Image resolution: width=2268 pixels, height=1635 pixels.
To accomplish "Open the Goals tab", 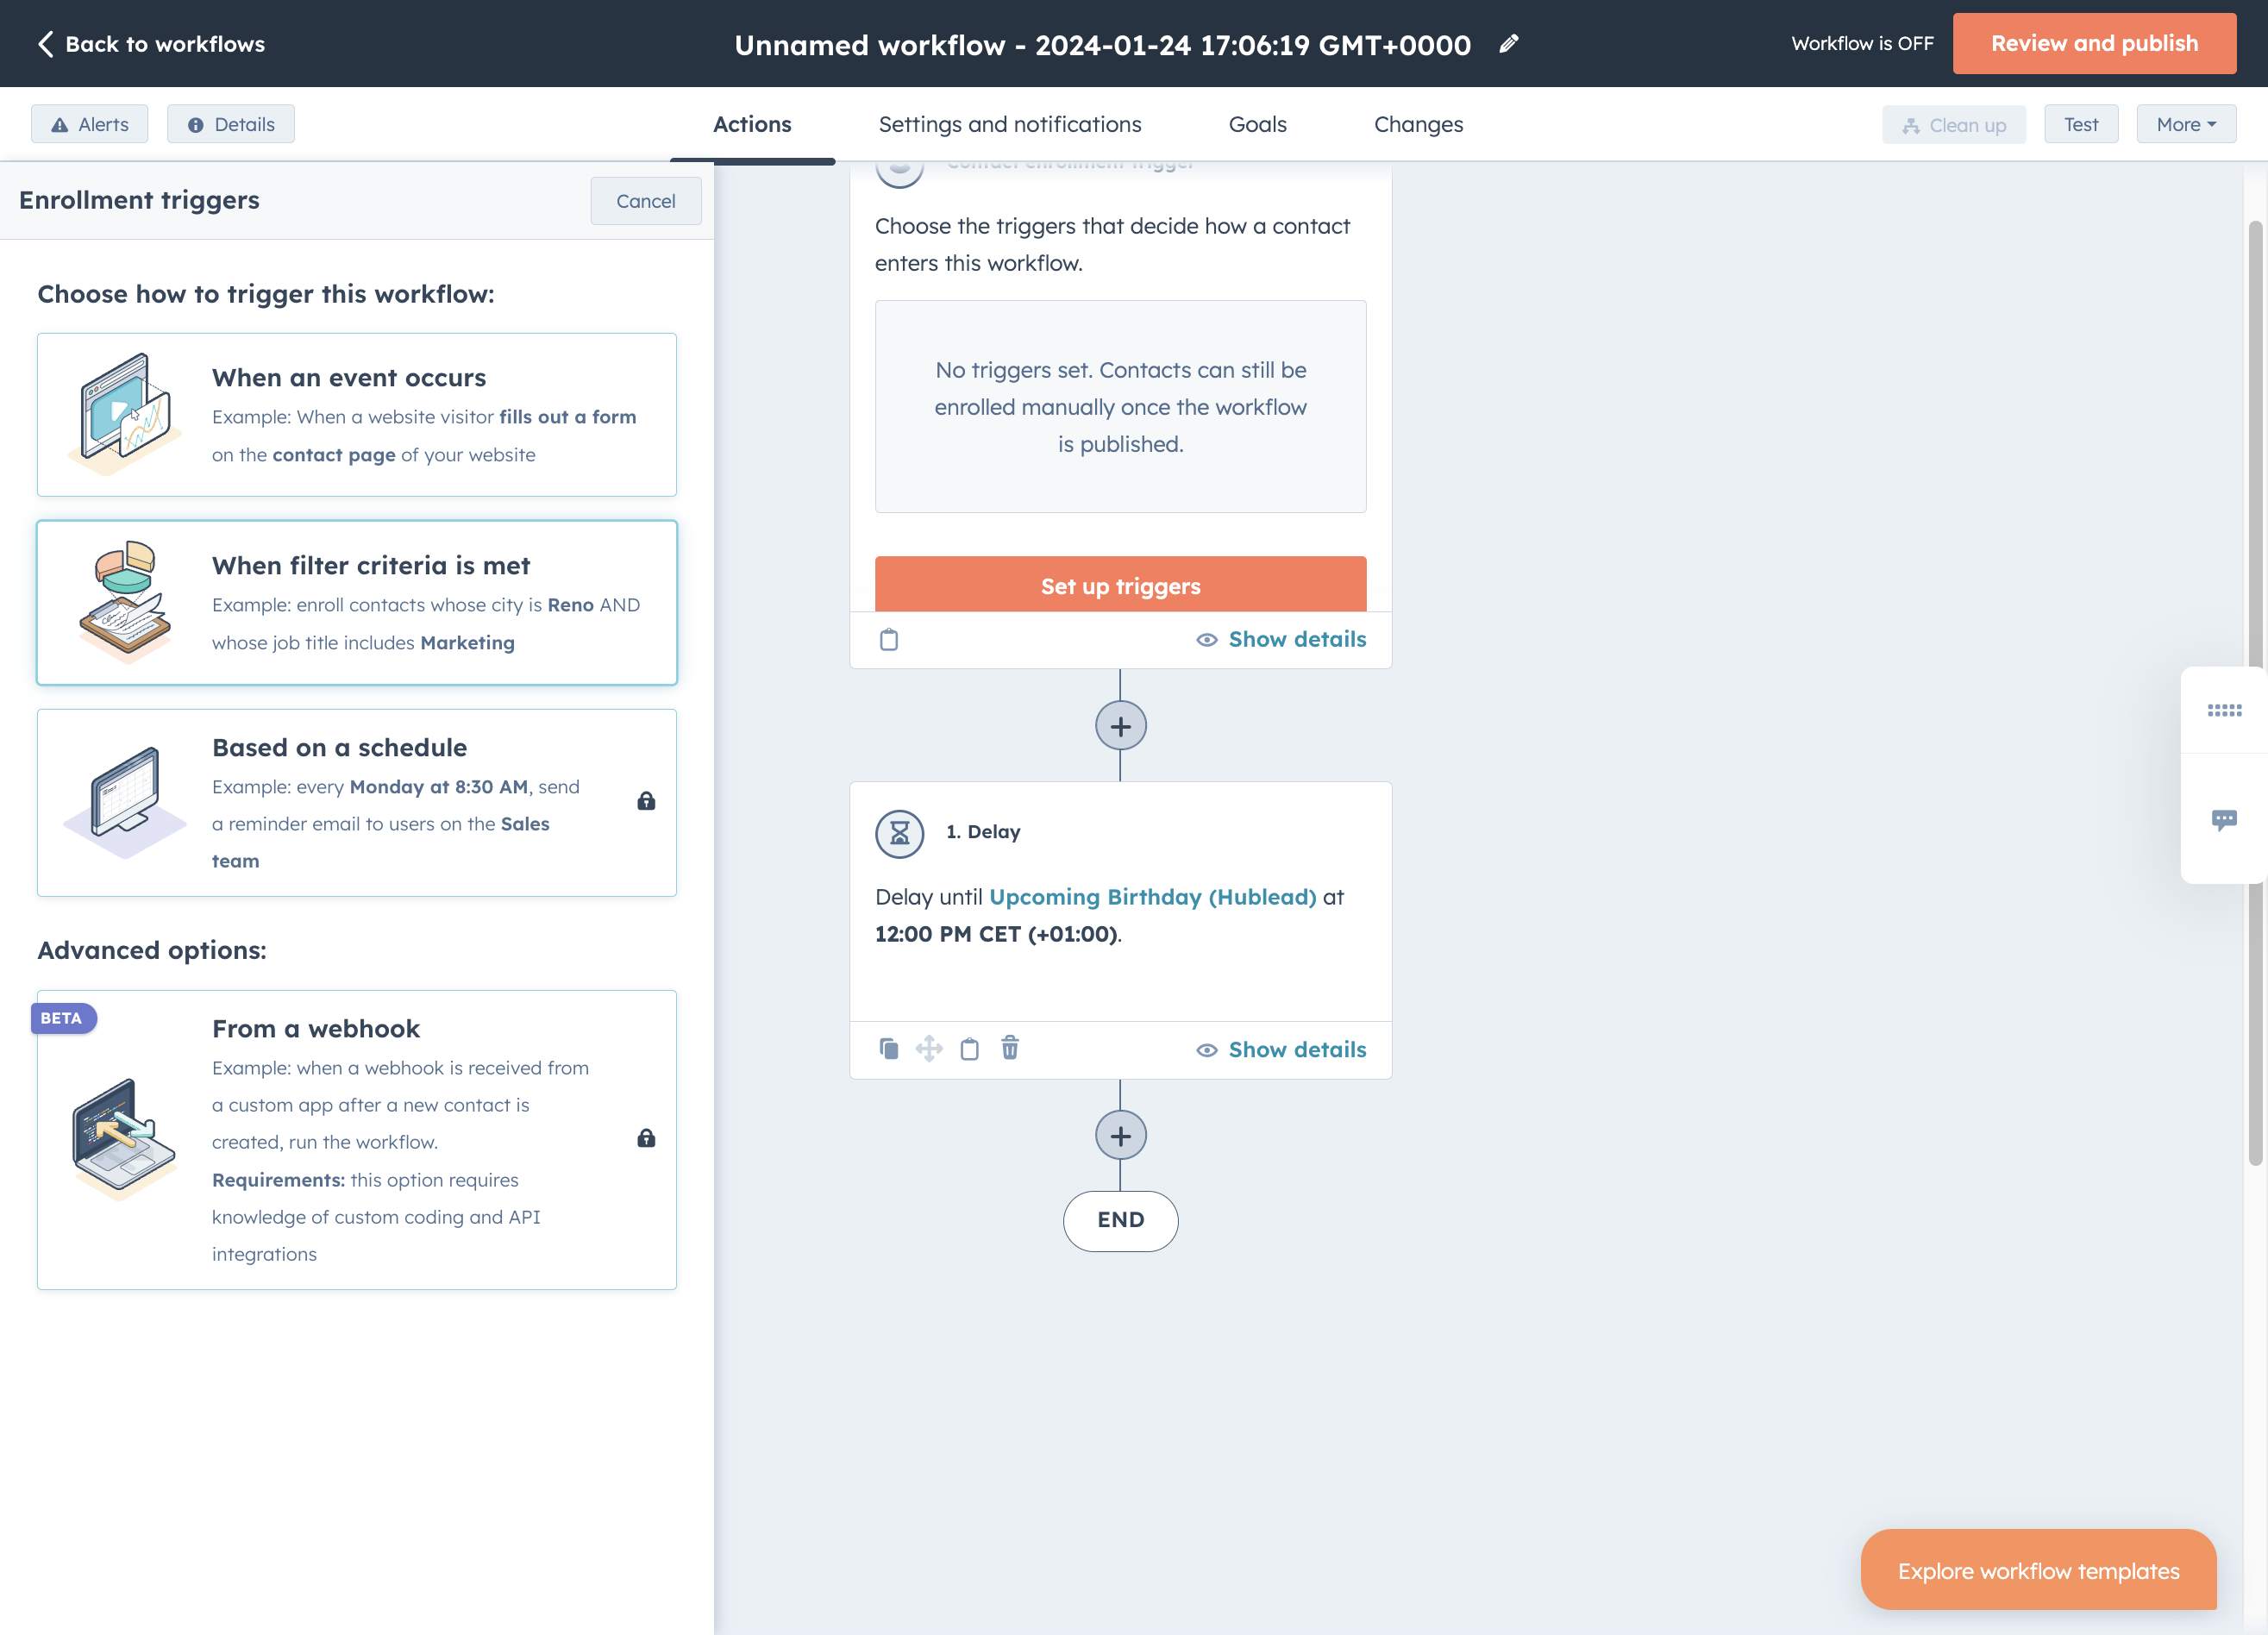I will coord(1257,124).
